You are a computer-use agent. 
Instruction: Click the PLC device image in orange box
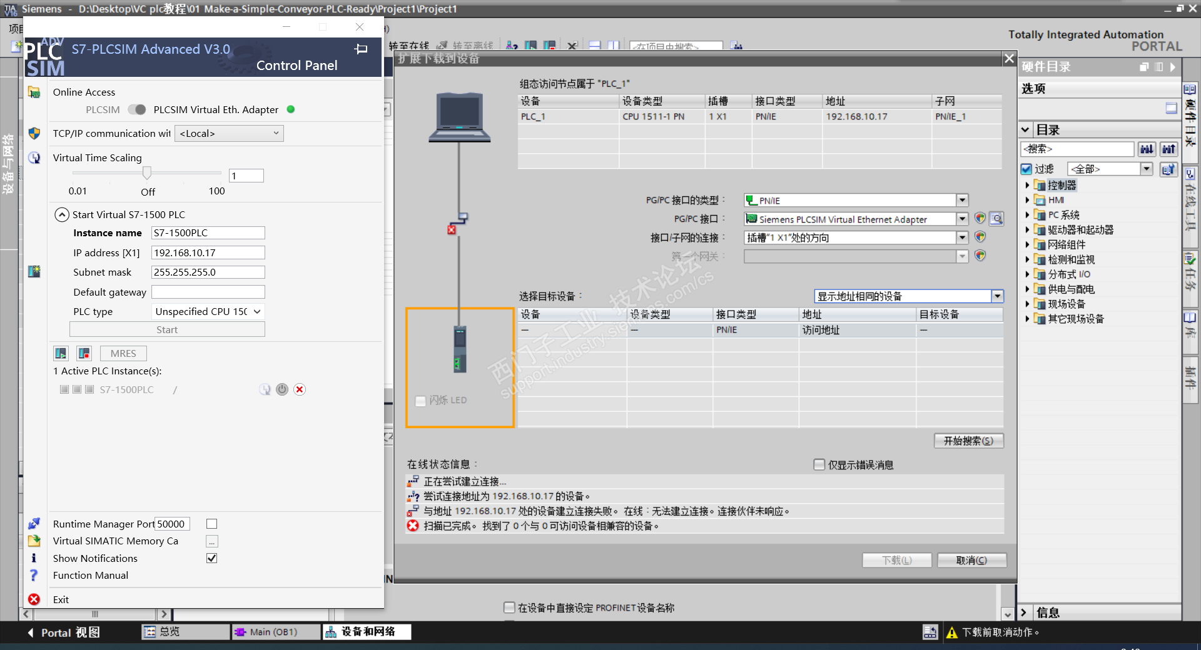click(460, 349)
